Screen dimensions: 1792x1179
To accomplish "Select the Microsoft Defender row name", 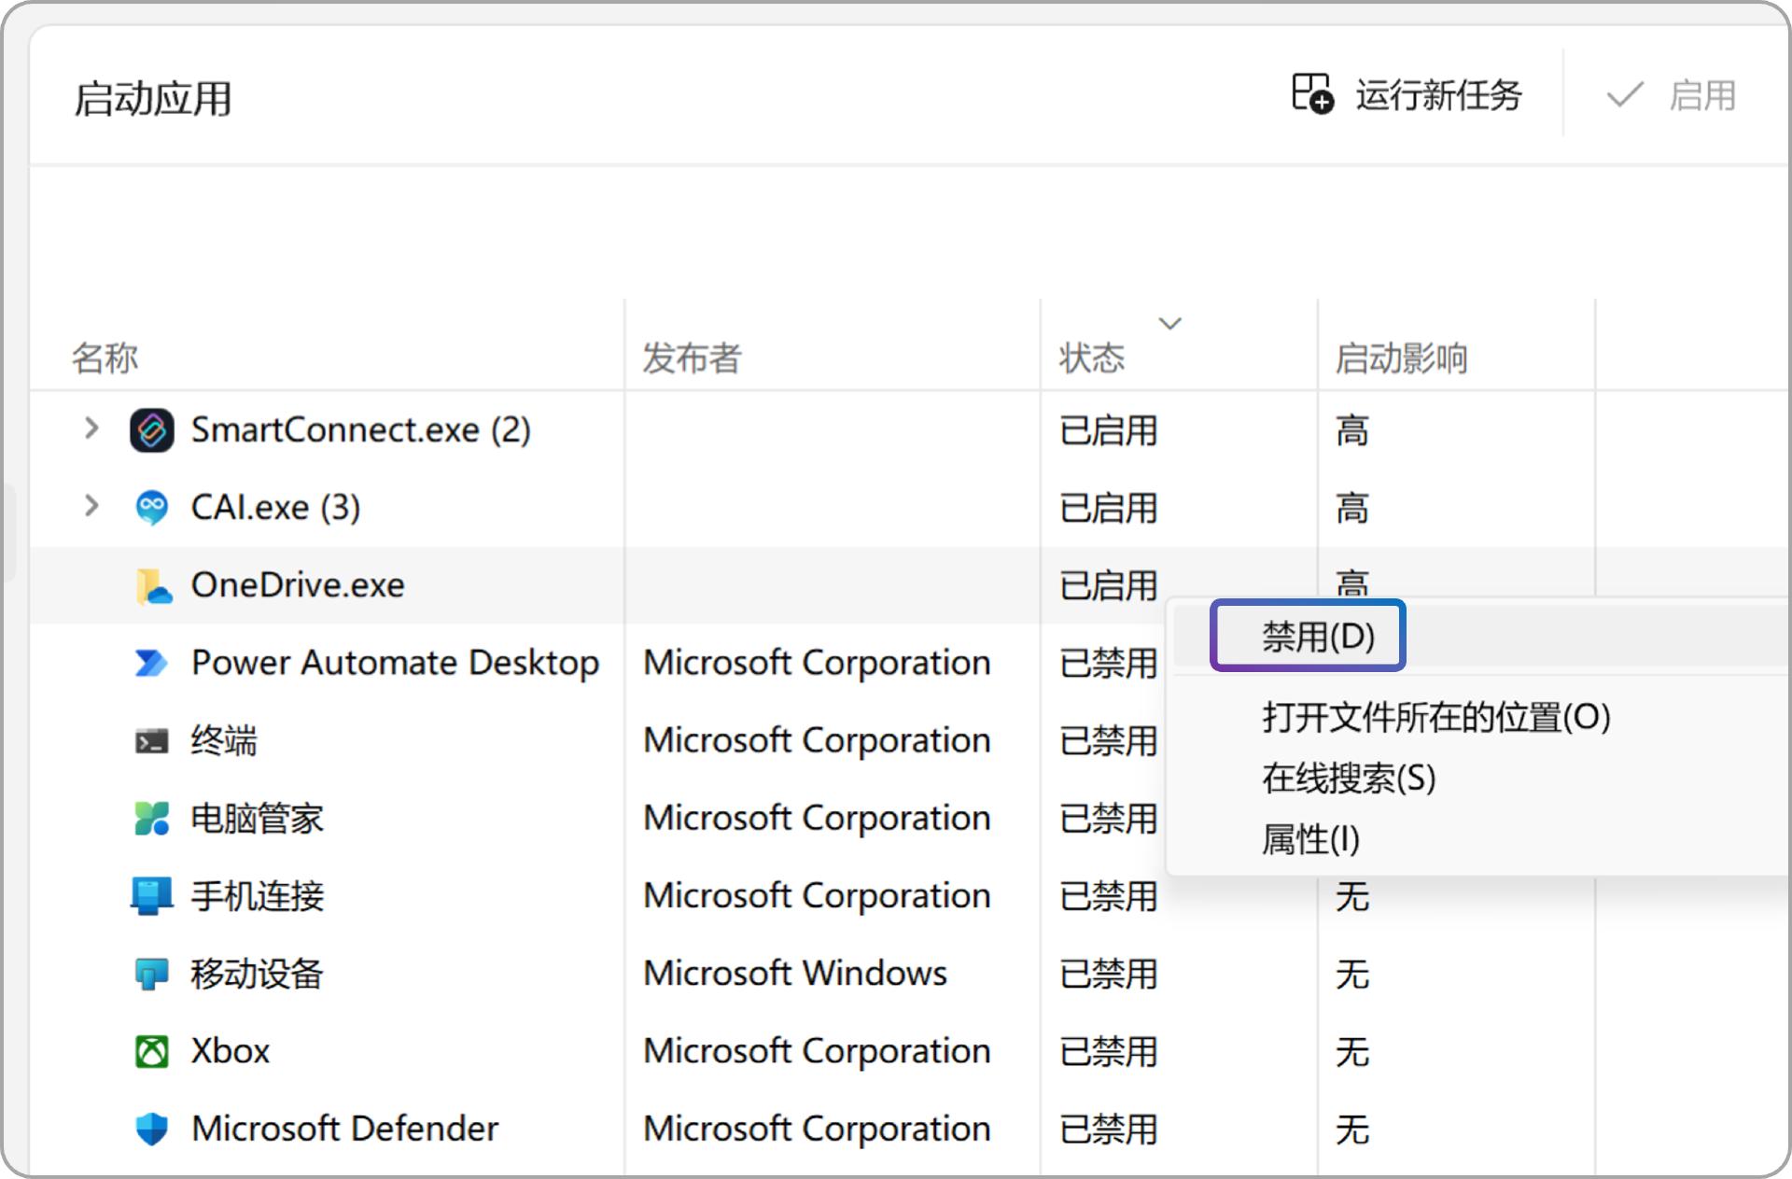I will tap(344, 1130).
